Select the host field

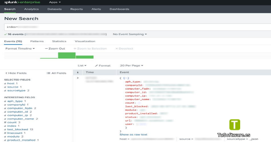(11, 83)
